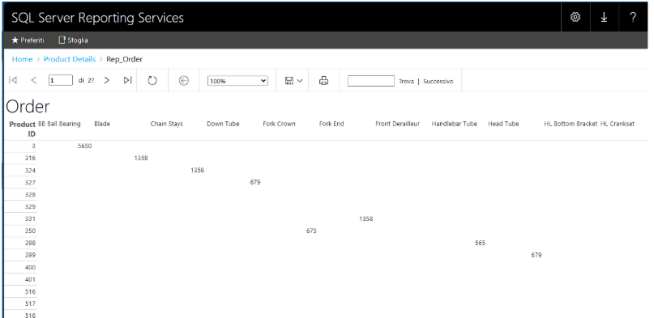
Task: Click Product ID 316 cell
Action: click(31, 158)
